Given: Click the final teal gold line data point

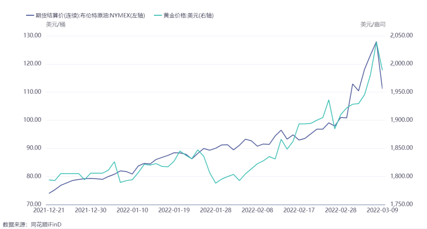Looking at the screenshot, I should (382, 70).
